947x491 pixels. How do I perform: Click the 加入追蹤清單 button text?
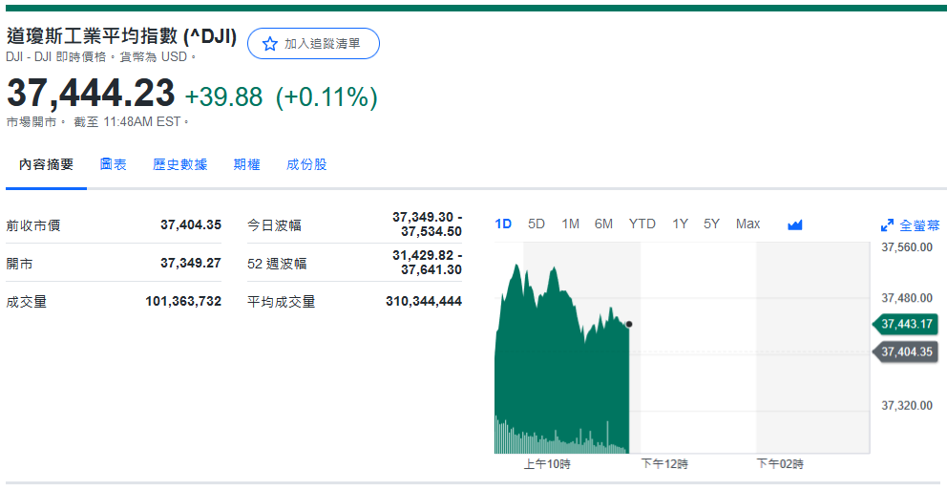pos(323,44)
